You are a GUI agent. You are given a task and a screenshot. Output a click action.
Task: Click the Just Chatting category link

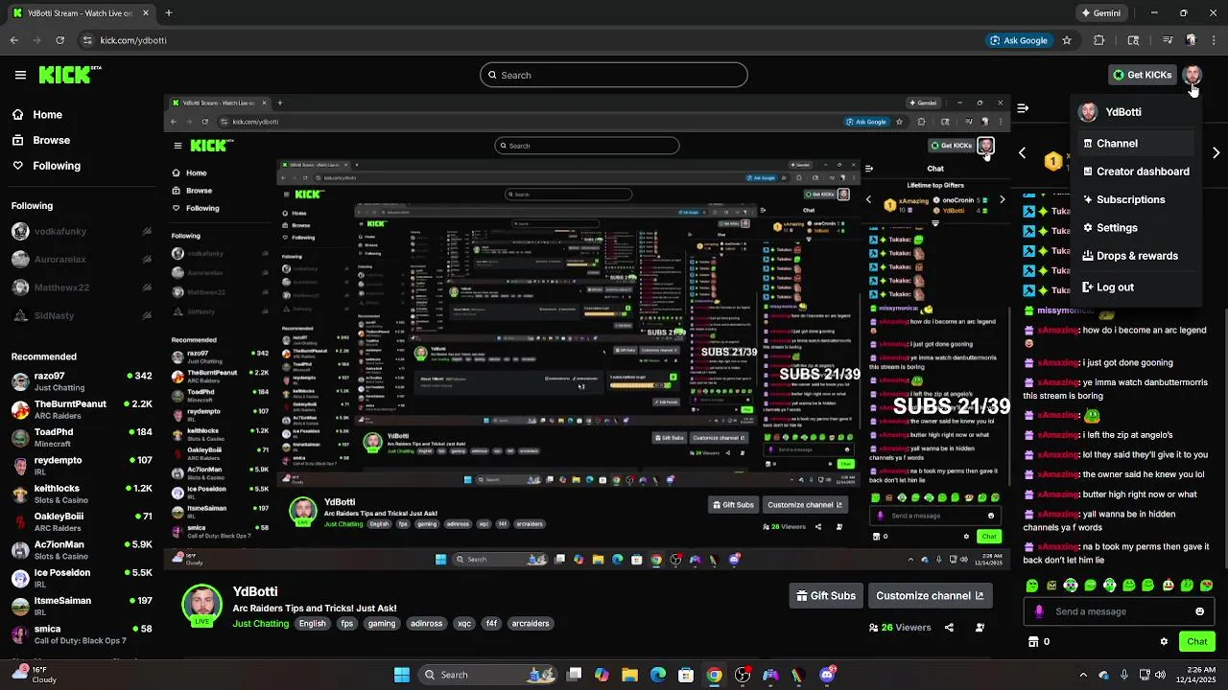(x=261, y=624)
